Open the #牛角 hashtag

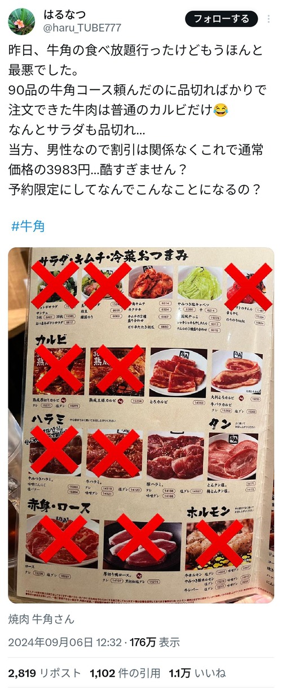point(28,226)
